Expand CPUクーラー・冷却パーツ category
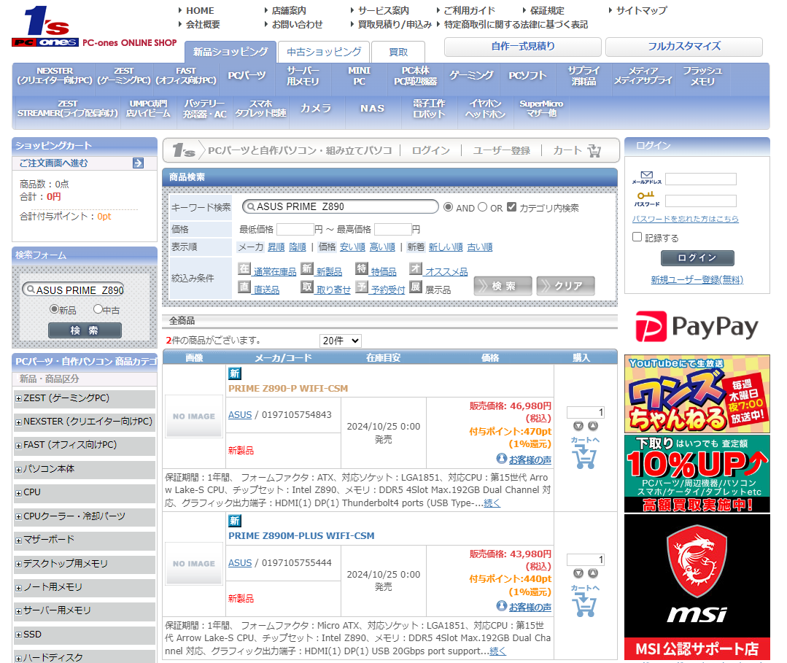Image resolution: width=787 pixels, height=663 pixels. pos(18,517)
